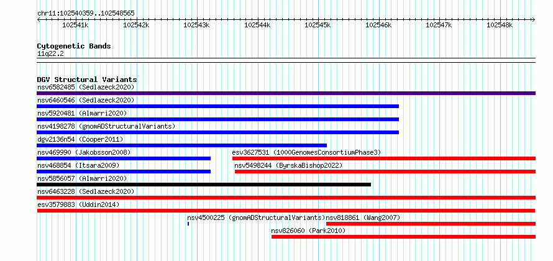The image size is (553, 261).
Task: Click the 102546k ruler tick label
Action: tap(379, 25)
